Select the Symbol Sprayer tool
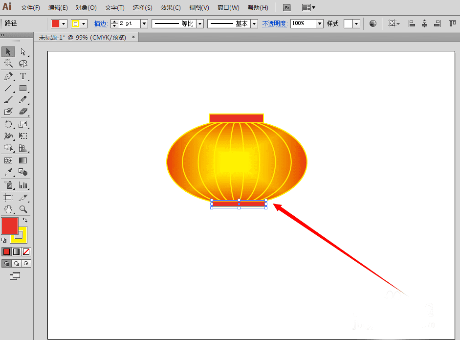 [8, 185]
